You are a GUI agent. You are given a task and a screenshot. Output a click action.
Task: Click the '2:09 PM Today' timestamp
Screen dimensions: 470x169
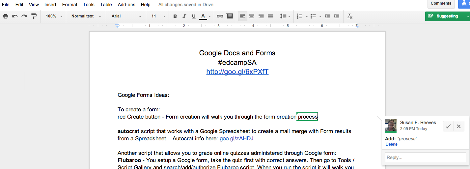pos(414,129)
